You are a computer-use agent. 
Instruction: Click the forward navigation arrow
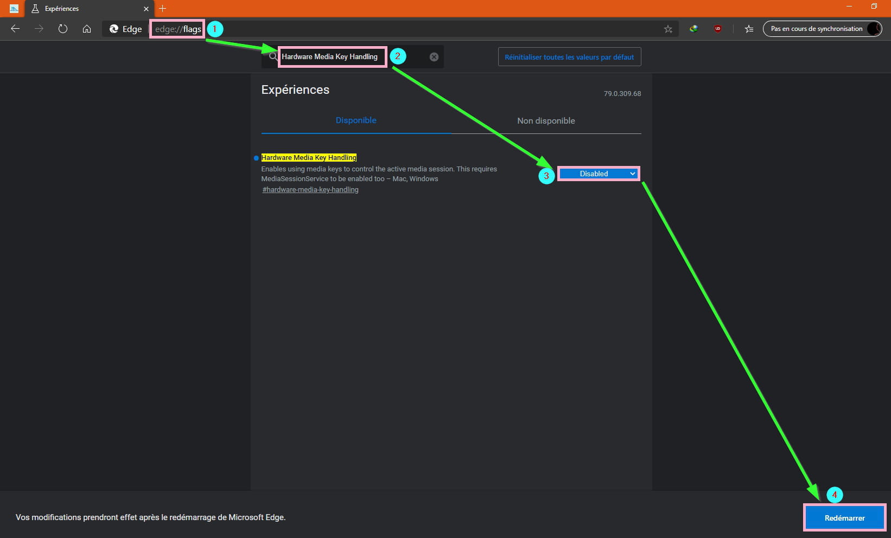(x=39, y=29)
